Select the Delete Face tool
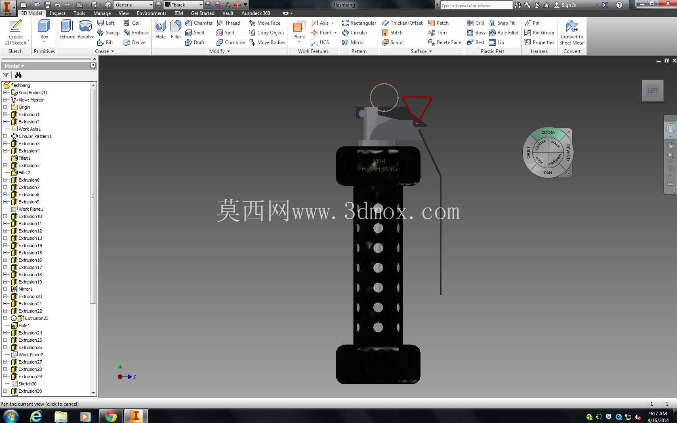The height and width of the screenshot is (423, 677). [x=444, y=42]
